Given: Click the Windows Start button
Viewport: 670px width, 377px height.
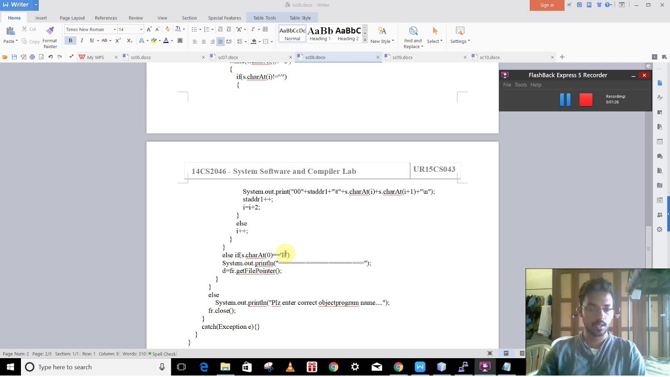Looking at the screenshot, I should click(10, 367).
